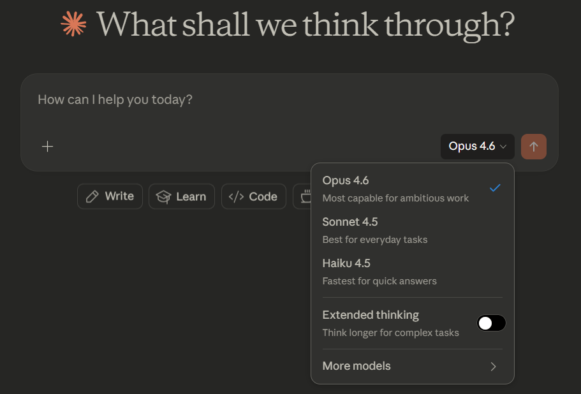Open the Opus 4.6 model selector dropdown
The image size is (581, 394).
[478, 147]
